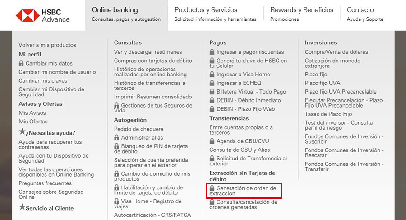
Task: Open the Contacto menu
Action: point(365,14)
